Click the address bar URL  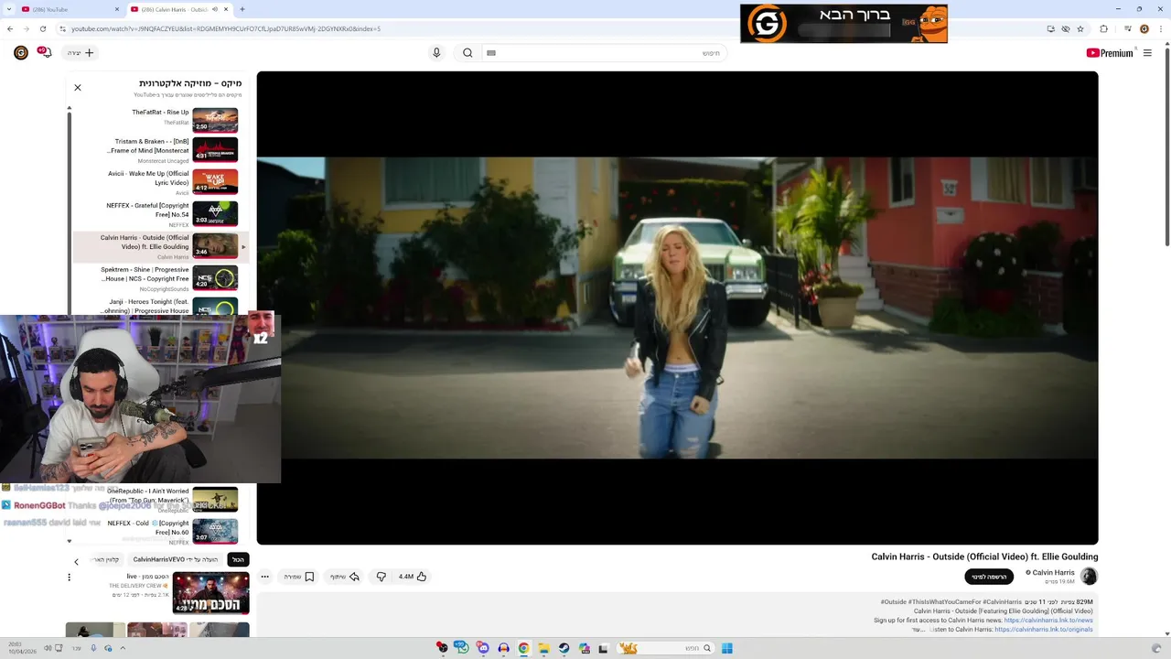[x=226, y=28]
